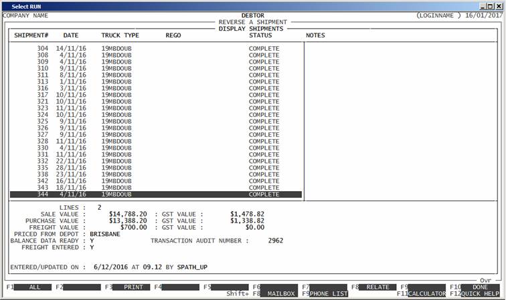Click the F3 PRINT function button
Viewport: 506px width, 300px height.
[x=131, y=287]
